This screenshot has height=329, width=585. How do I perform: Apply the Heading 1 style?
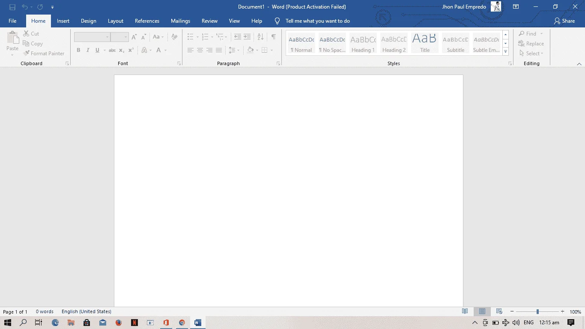point(363,43)
